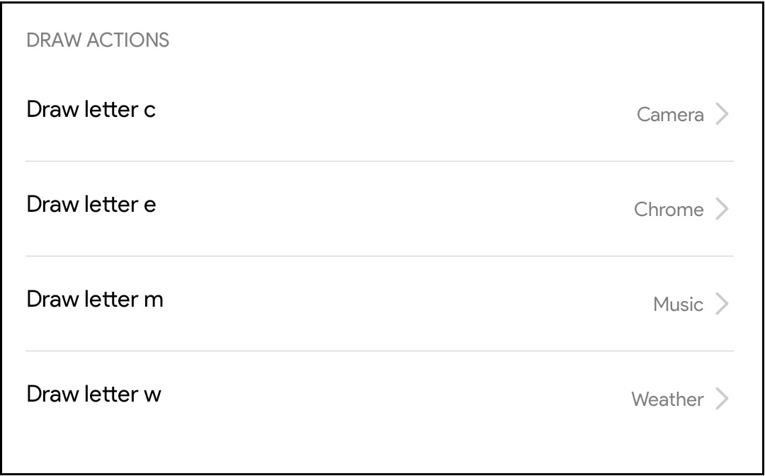Tap the Music app assignment

678,305
